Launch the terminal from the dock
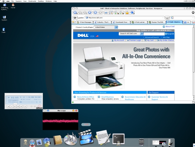Viewport: 195px width, 147px height. pos(118,139)
